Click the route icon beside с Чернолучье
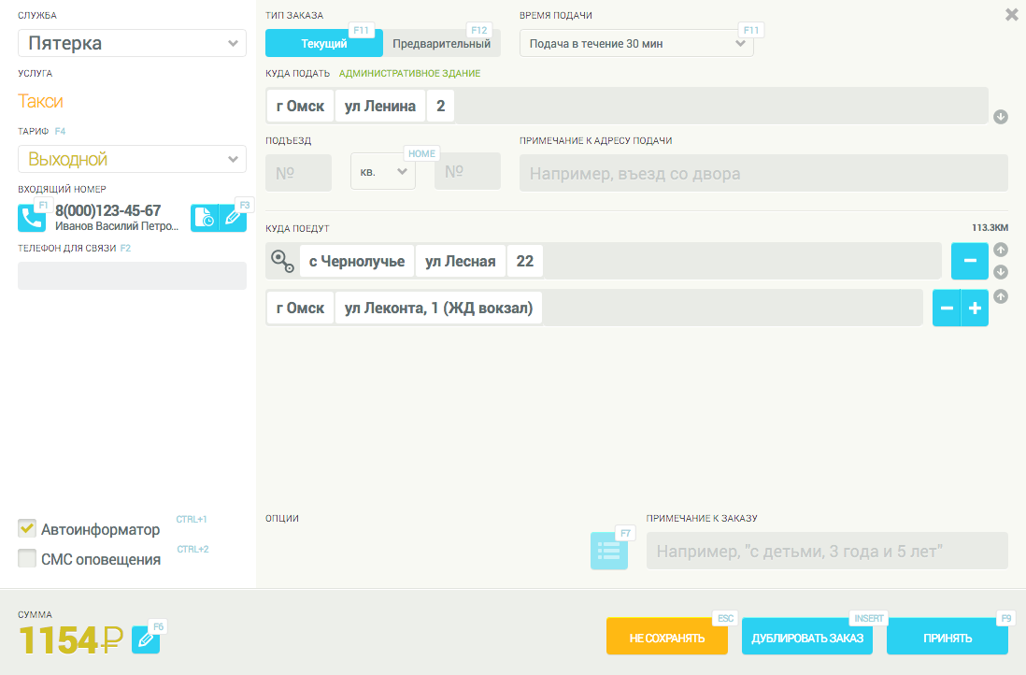This screenshot has height=675, width=1026. click(x=282, y=262)
